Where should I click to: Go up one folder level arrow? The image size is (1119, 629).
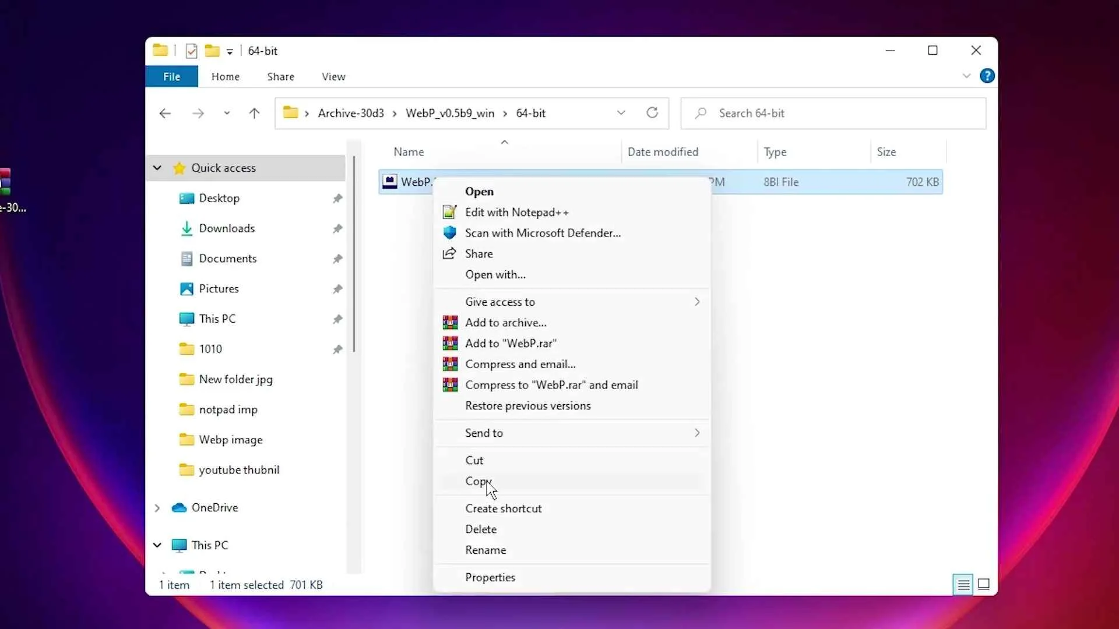254,114
